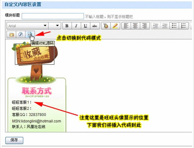
Task: Open the highlight background color tool
Action: (115, 26)
